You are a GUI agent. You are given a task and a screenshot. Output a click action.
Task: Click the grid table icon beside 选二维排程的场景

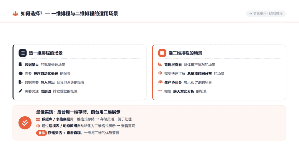(x=162, y=53)
